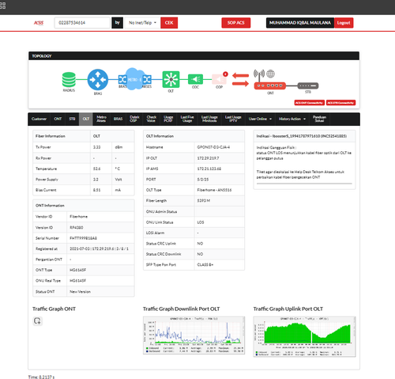Select the Tx Power value 3.33
395x379 pixels.
tap(96, 147)
